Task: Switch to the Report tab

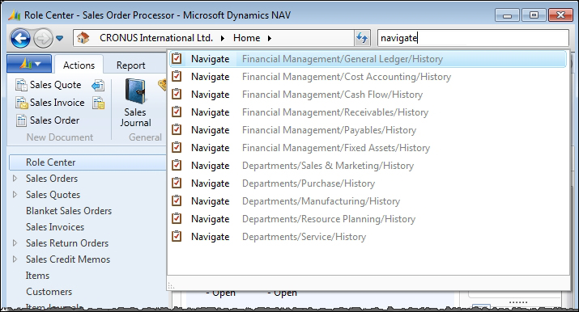Action: (130, 65)
